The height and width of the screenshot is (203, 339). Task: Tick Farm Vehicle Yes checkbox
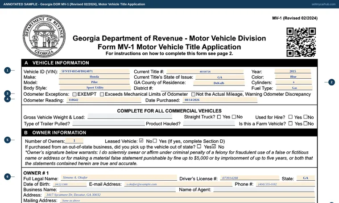(x=290, y=123)
